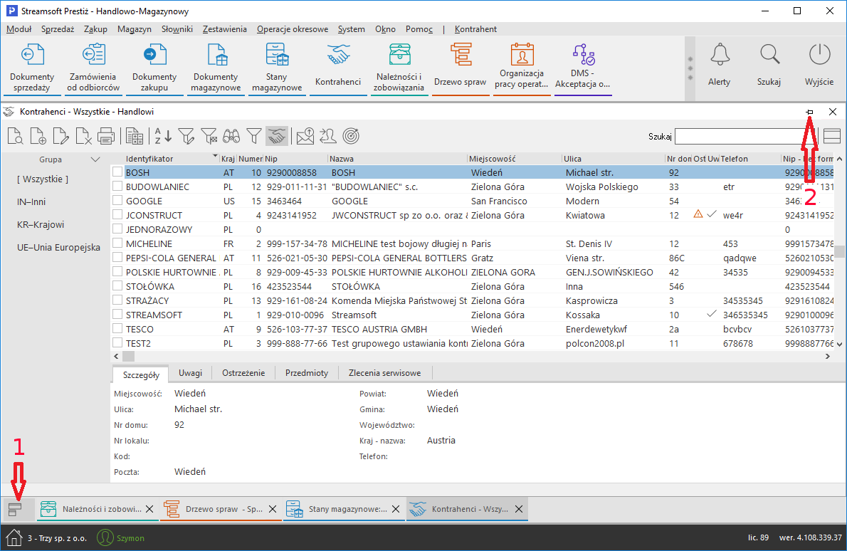Click add new document icon
Screen dimensions: 847x551
click(x=38, y=135)
